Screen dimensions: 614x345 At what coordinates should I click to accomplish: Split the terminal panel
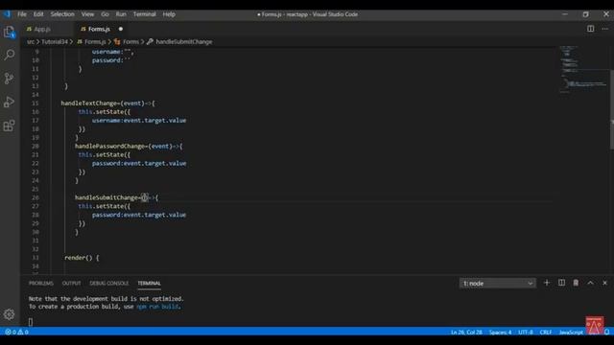coord(561,283)
